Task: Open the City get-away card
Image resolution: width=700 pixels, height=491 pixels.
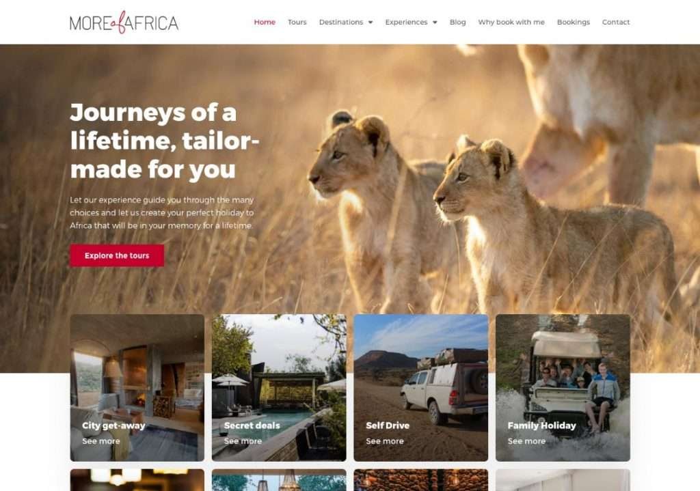Action: click(137, 387)
